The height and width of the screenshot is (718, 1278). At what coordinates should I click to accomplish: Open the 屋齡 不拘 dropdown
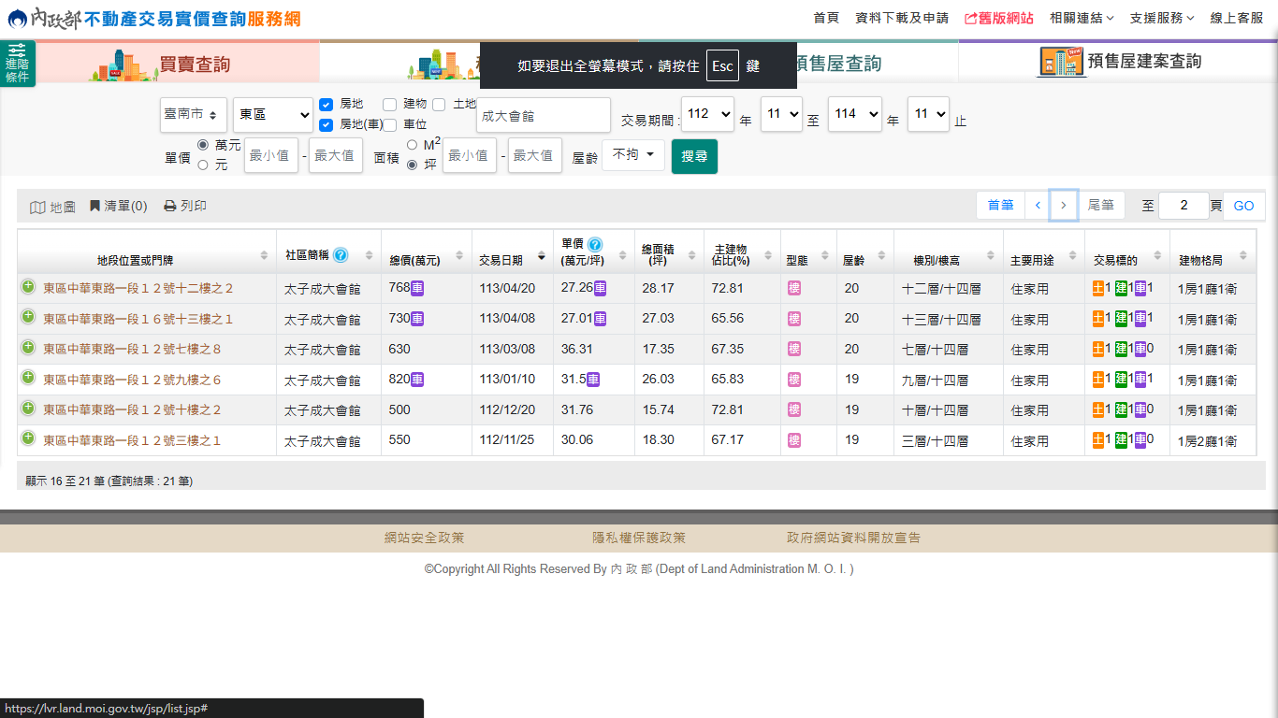[633, 155]
